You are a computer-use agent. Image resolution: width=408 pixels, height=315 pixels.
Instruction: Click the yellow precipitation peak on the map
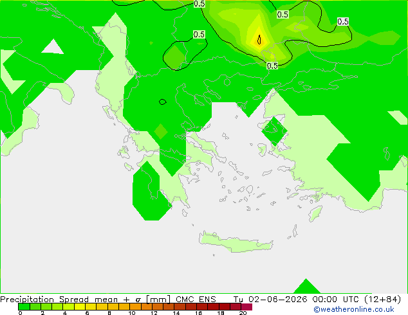[x=259, y=40]
